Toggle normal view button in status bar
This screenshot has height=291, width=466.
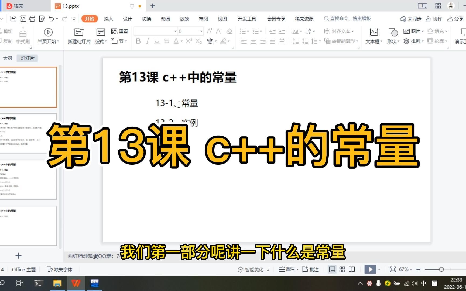pos(332,269)
